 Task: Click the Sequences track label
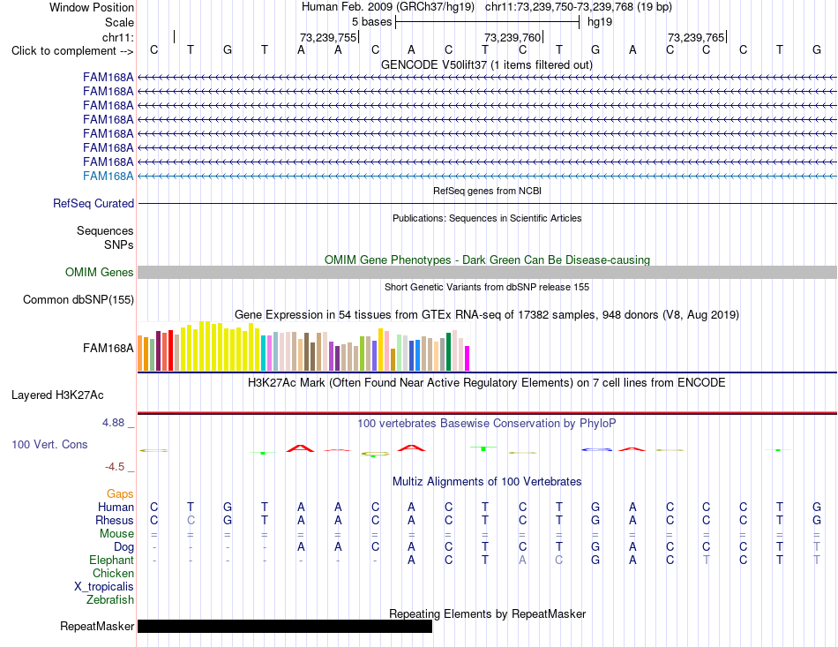(x=105, y=230)
